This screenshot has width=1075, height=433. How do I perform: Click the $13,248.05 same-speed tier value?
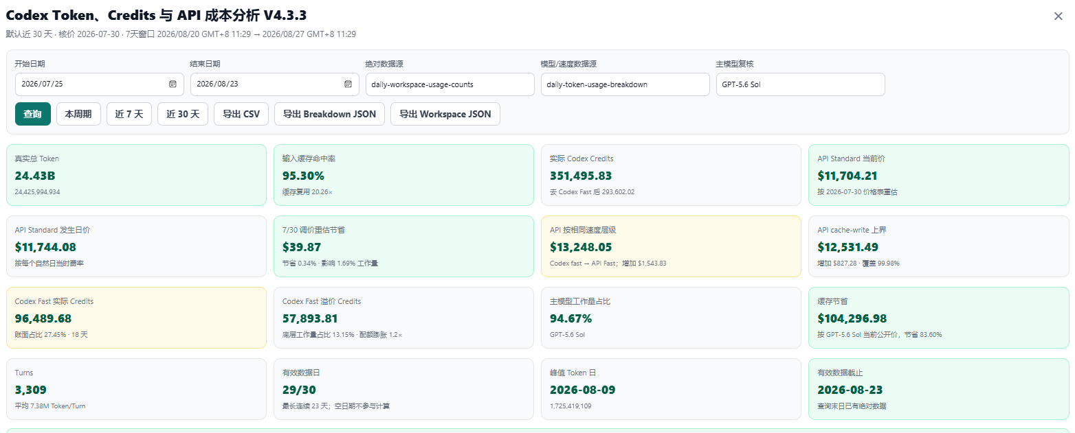point(581,247)
